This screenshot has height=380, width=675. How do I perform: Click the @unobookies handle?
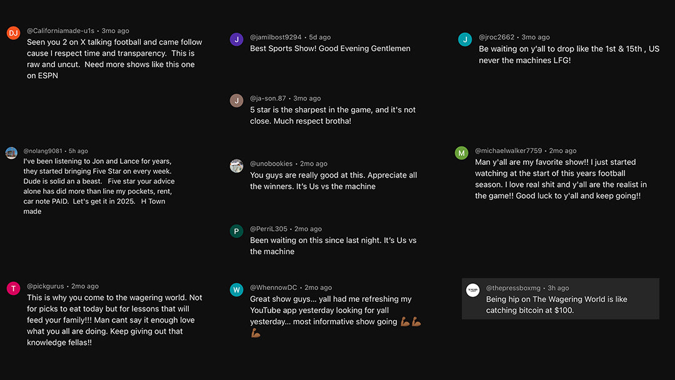(x=271, y=164)
